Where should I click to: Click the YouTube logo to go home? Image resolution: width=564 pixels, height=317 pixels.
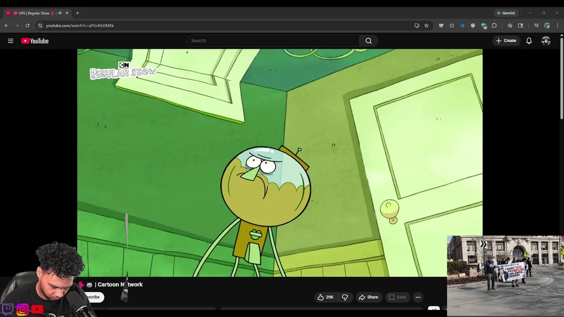[x=35, y=41]
